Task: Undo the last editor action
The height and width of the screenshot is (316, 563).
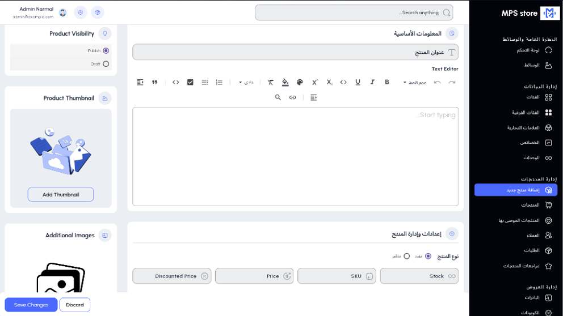Action: point(437,83)
